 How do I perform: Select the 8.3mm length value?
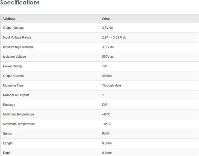(x=107, y=143)
